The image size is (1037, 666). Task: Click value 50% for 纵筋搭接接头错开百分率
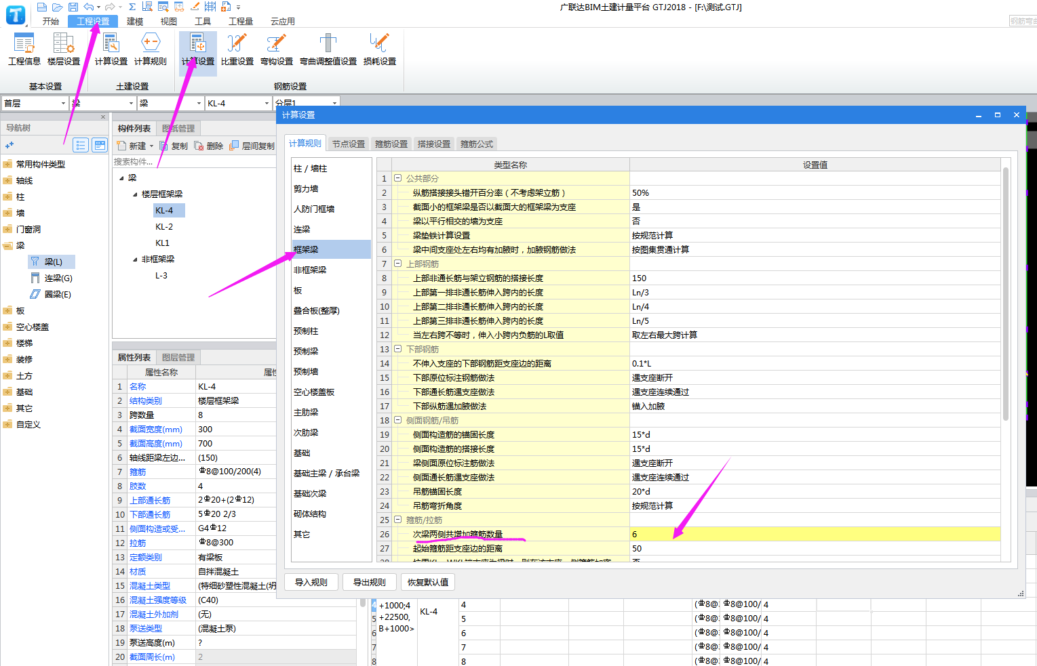(x=815, y=192)
